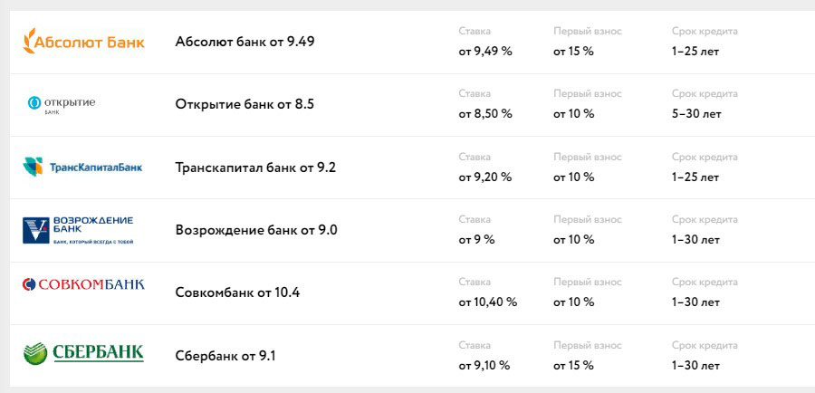Open the 'Абсолют банк от 9.49' offer
The image size is (815, 393).
(x=244, y=42)
